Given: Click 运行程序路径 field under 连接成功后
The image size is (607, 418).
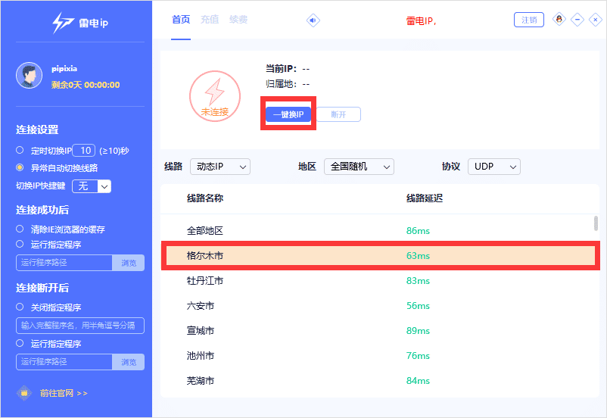Looking at the screenshot, I should coord(64,263).
